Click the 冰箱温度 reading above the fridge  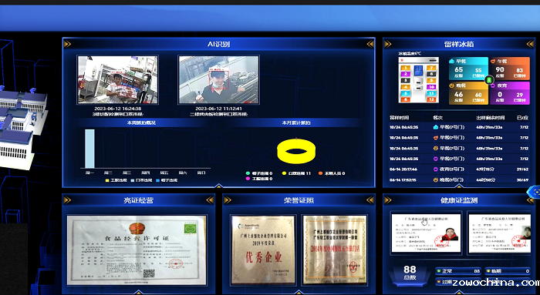coord(410,53)
